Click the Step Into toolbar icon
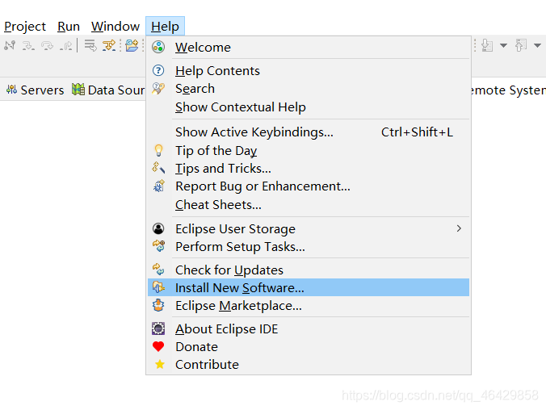 pyautogui.click(x=28, y=45)
